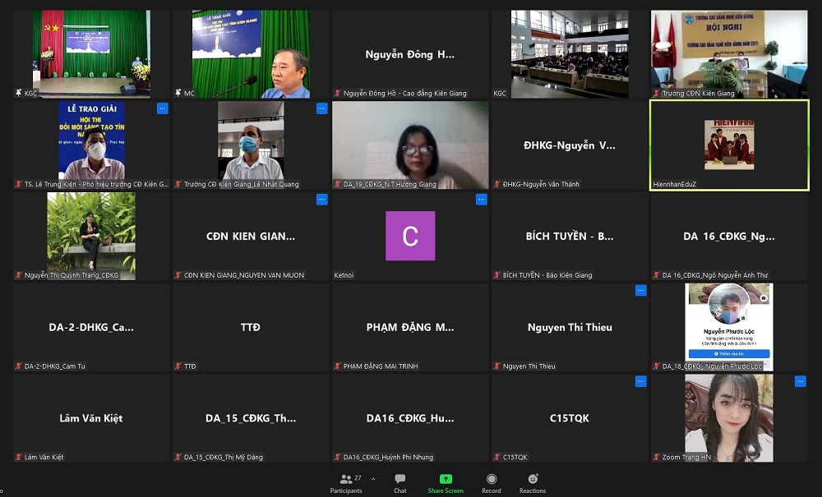
Task: Select the ĐHKG-Nguyễn Văn Thành participant tile
Action: tap(570, 145)
